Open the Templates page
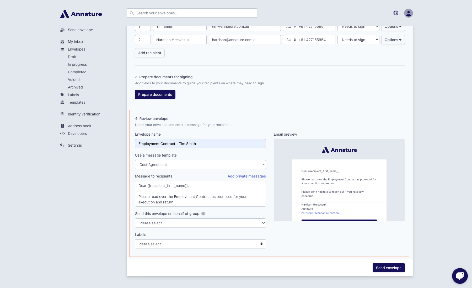This screenshot has width=472, height=288. (x=77, y=102)
